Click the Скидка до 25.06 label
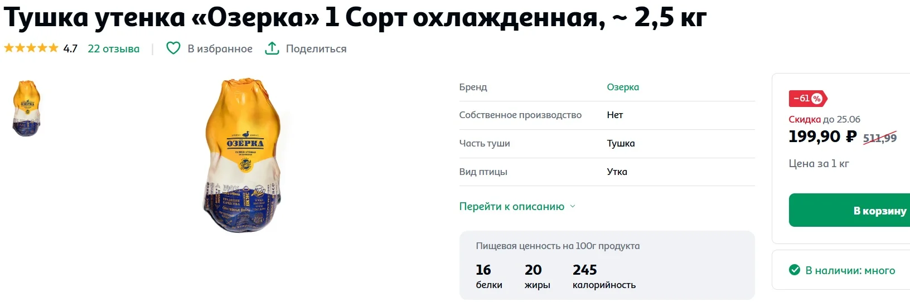The image size is (910, 302). [x=824, y=119]
